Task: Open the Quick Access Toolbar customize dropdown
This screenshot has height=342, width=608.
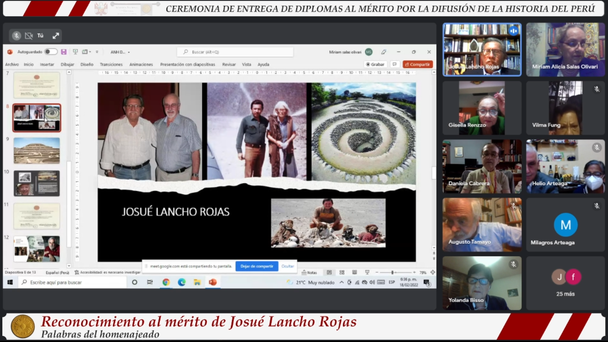Action: click(x=97, y=52)
